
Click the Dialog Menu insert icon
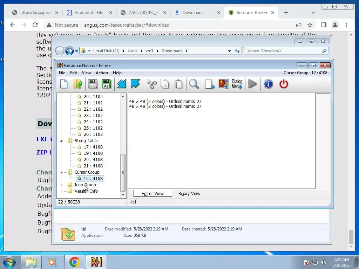[237, 84]
